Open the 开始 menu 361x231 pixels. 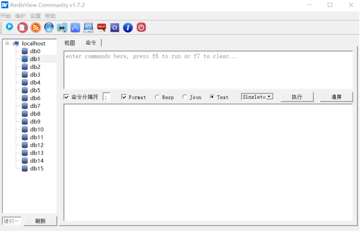tap(5, 16)
